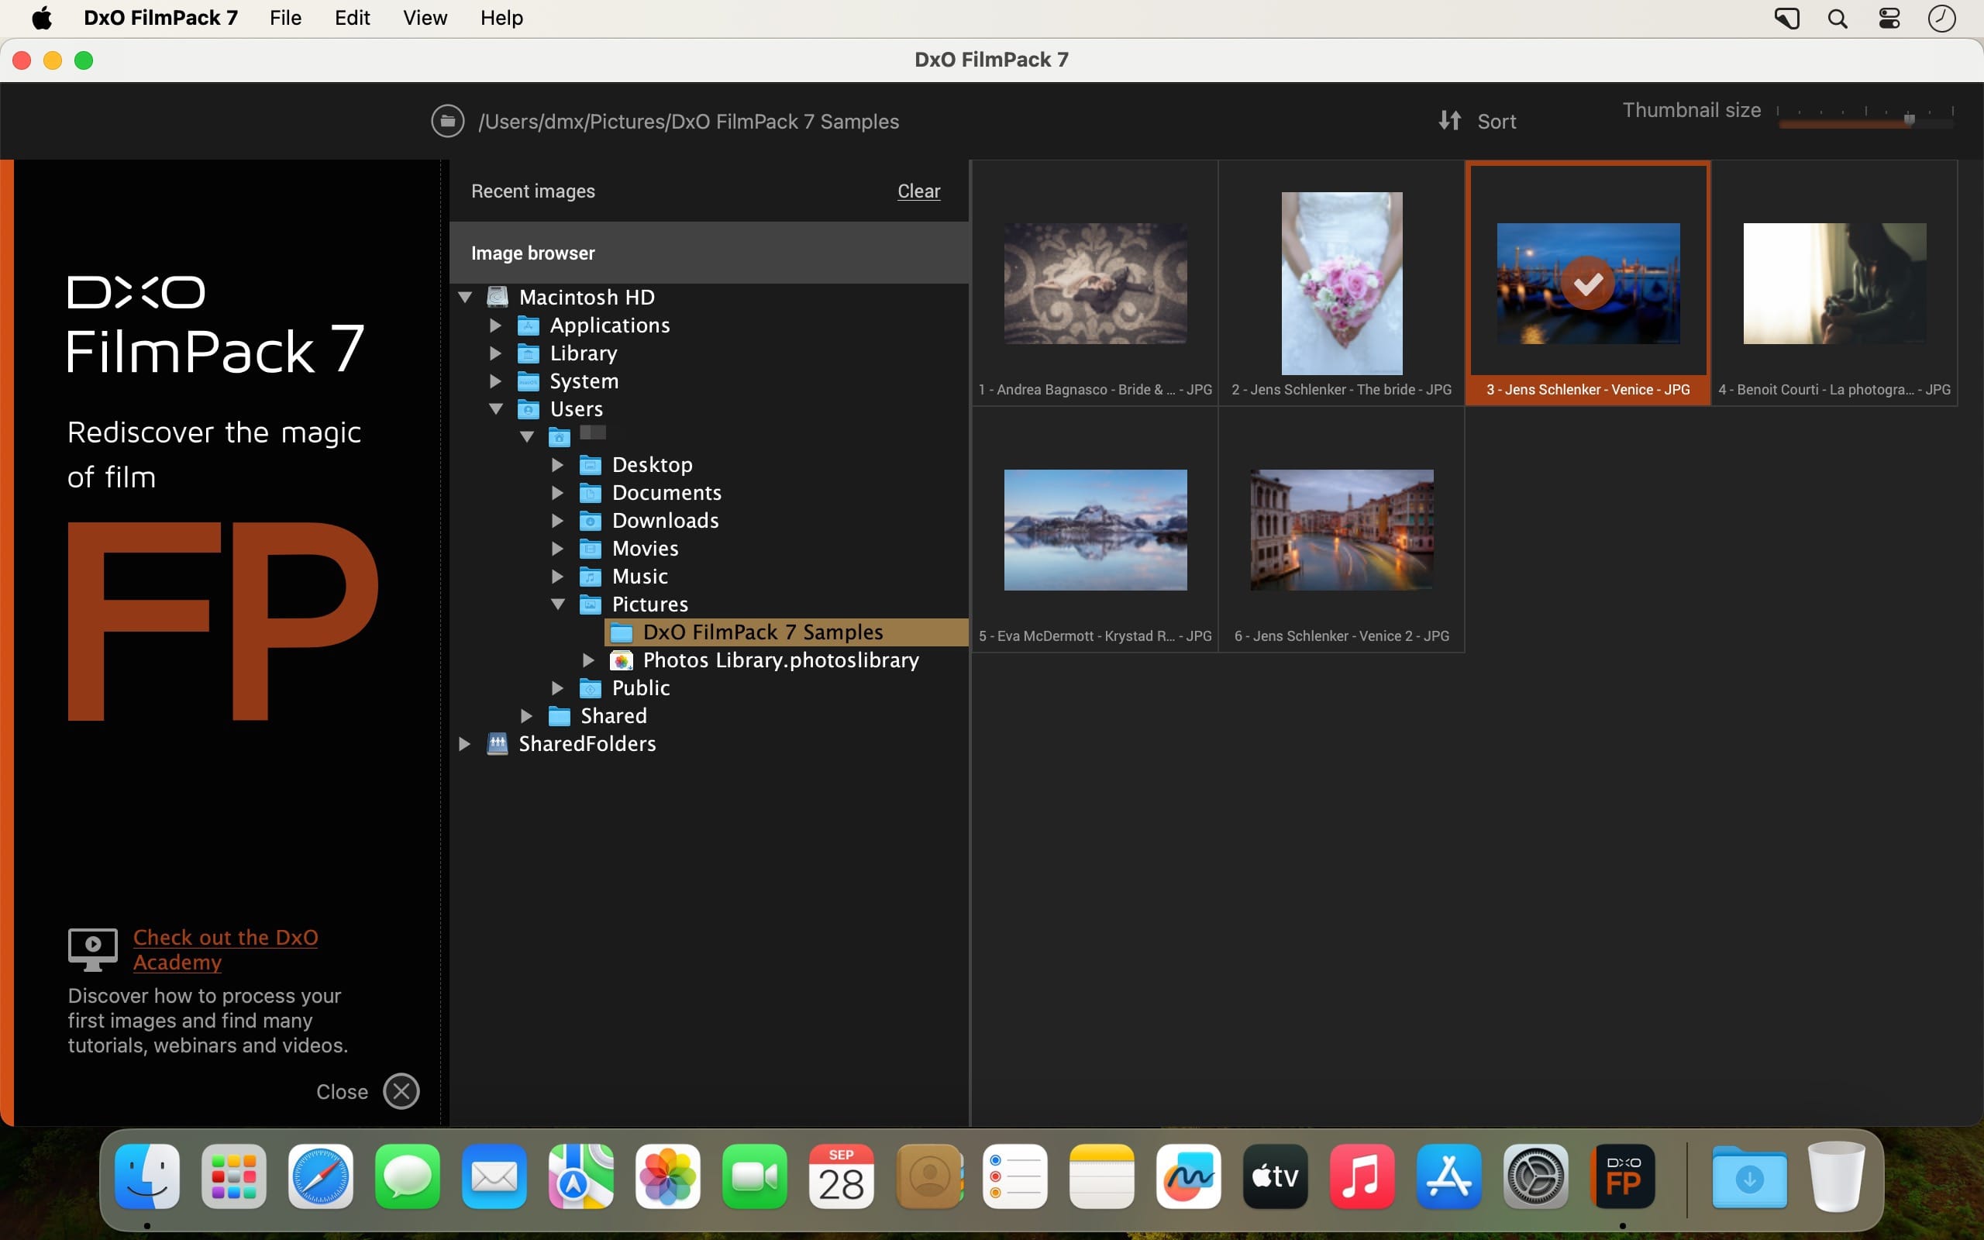The width and height of the screenshot is (1984, 1240).
Task: Select the Jens Schlenker Venice 2 thumbnail
Action: point(1342,530)
